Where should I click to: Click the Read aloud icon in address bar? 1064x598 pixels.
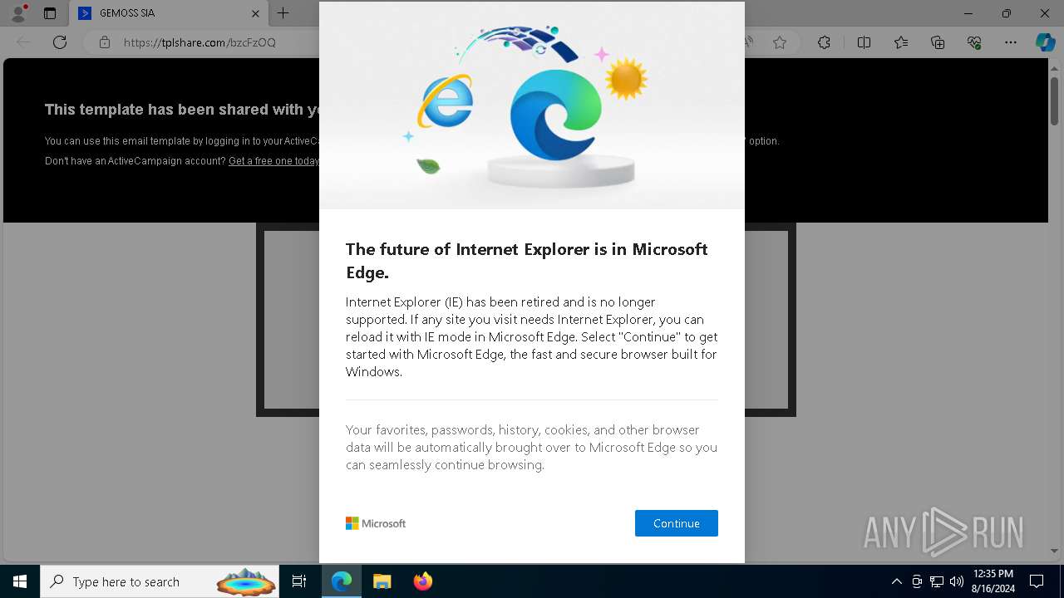(x=749, y=42)
